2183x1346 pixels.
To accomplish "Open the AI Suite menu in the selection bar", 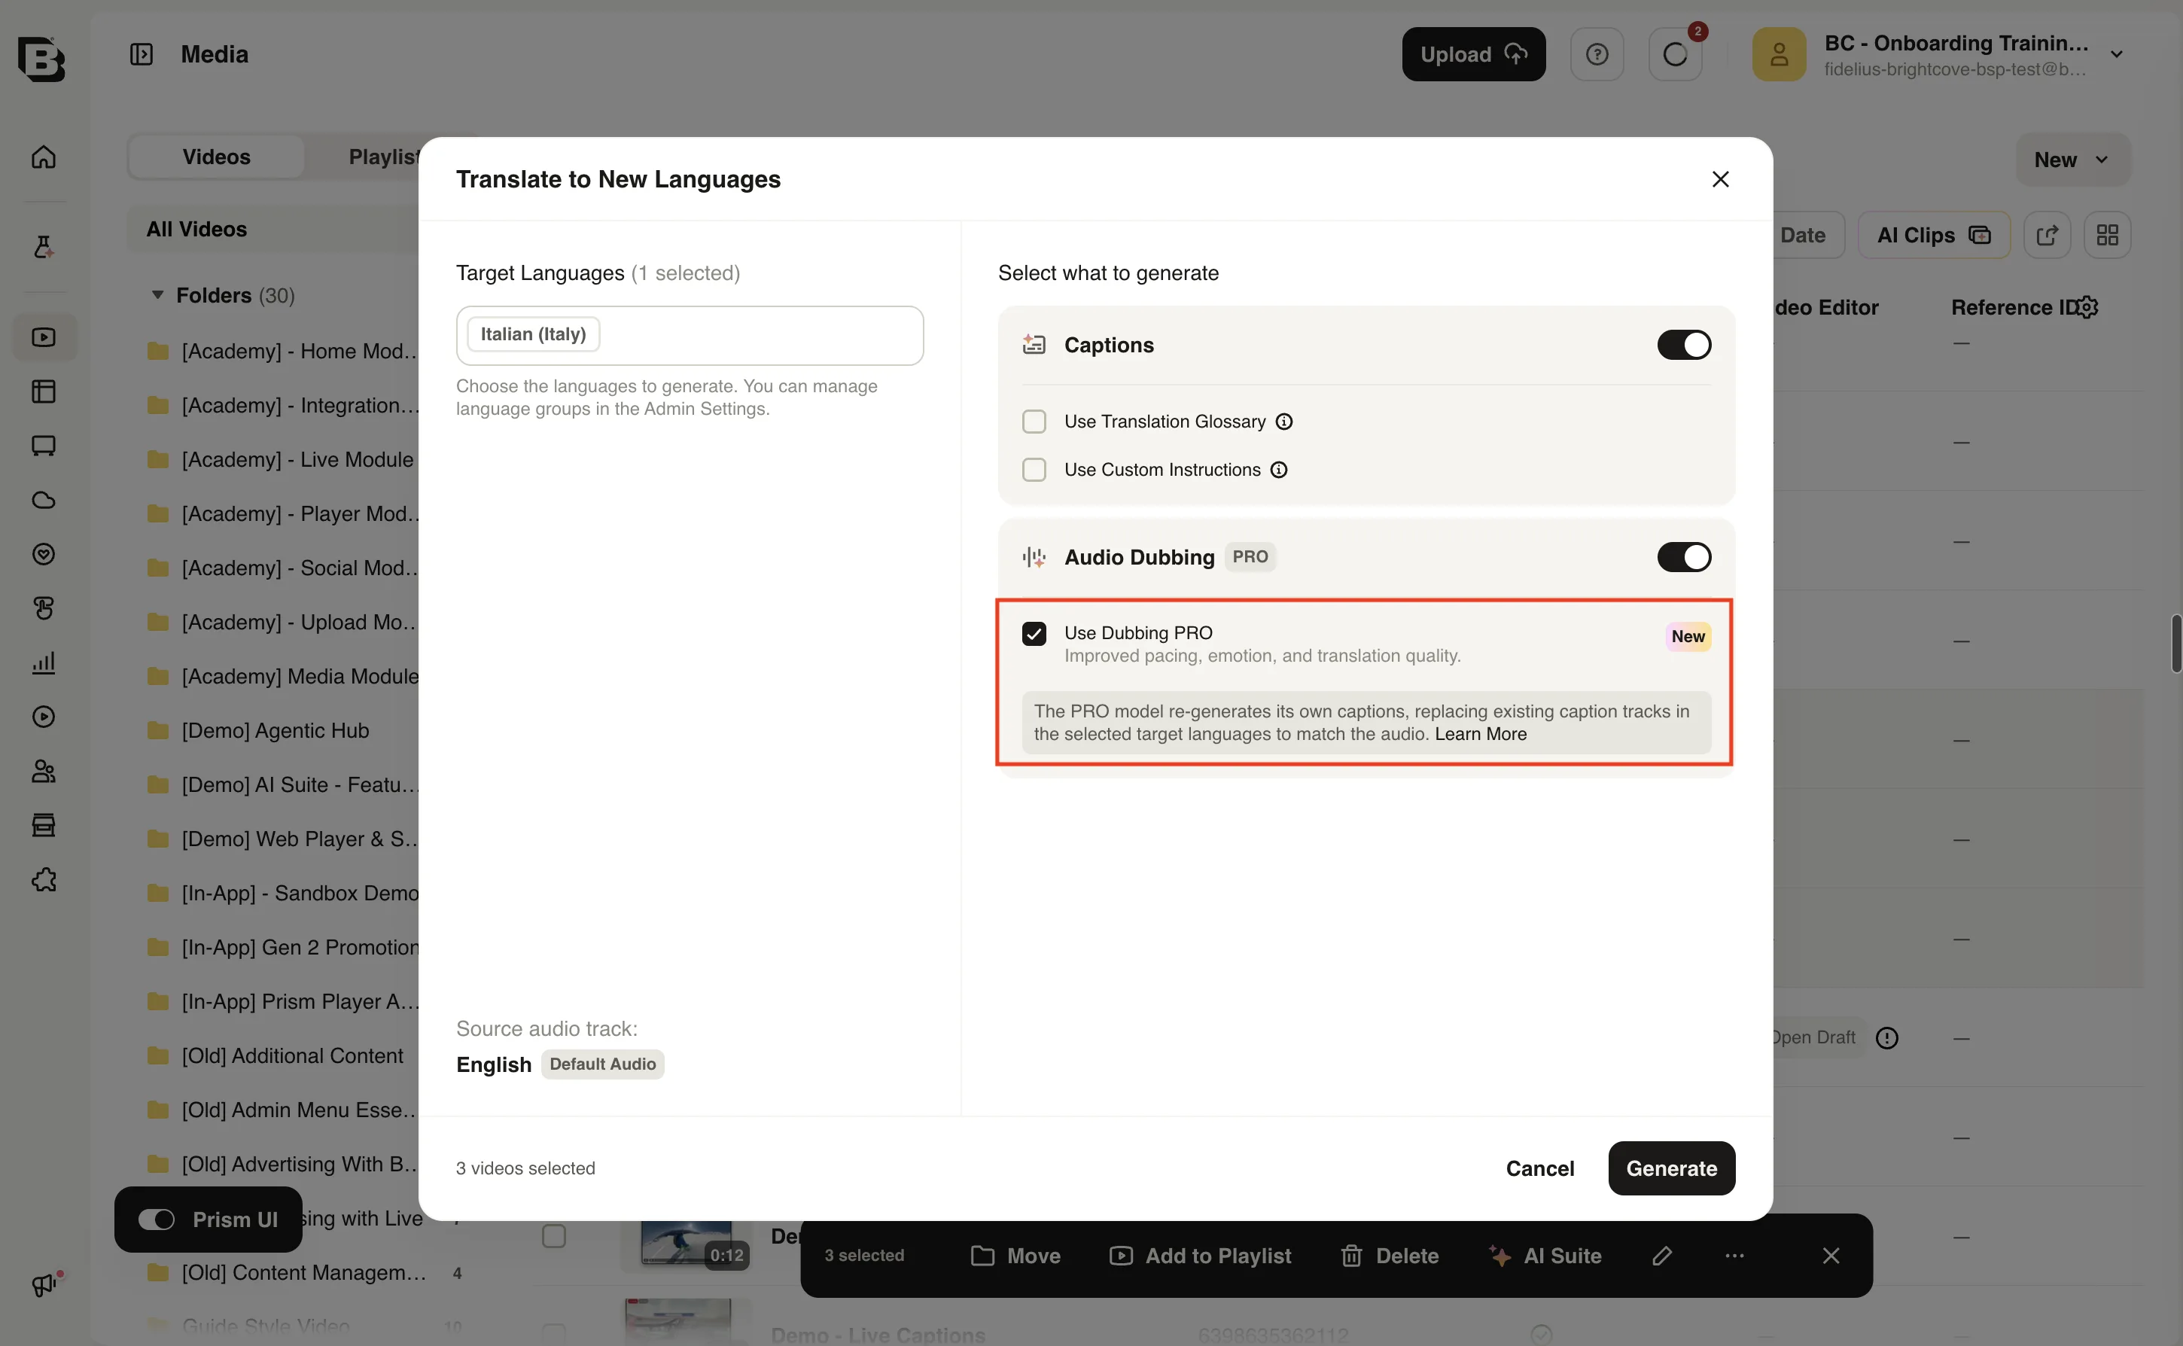I will pos(1546,1255).
